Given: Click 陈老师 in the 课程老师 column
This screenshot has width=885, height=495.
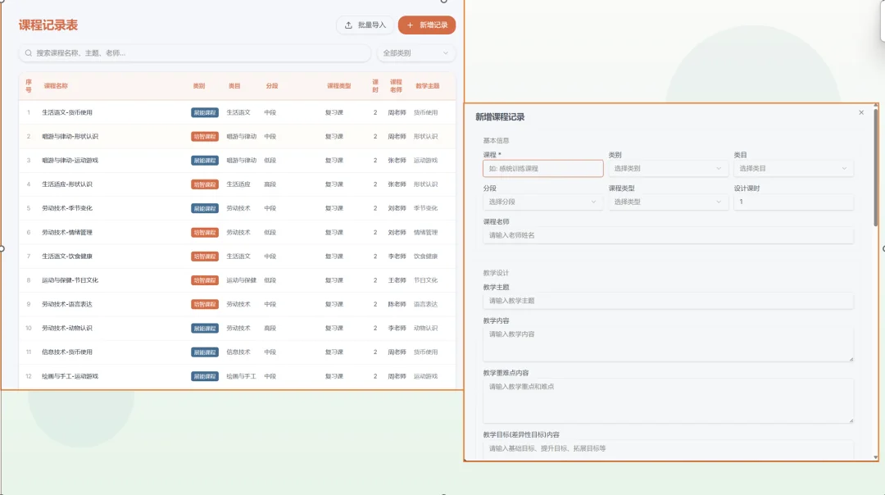Looking at the screenshot, I should [397, 304].
